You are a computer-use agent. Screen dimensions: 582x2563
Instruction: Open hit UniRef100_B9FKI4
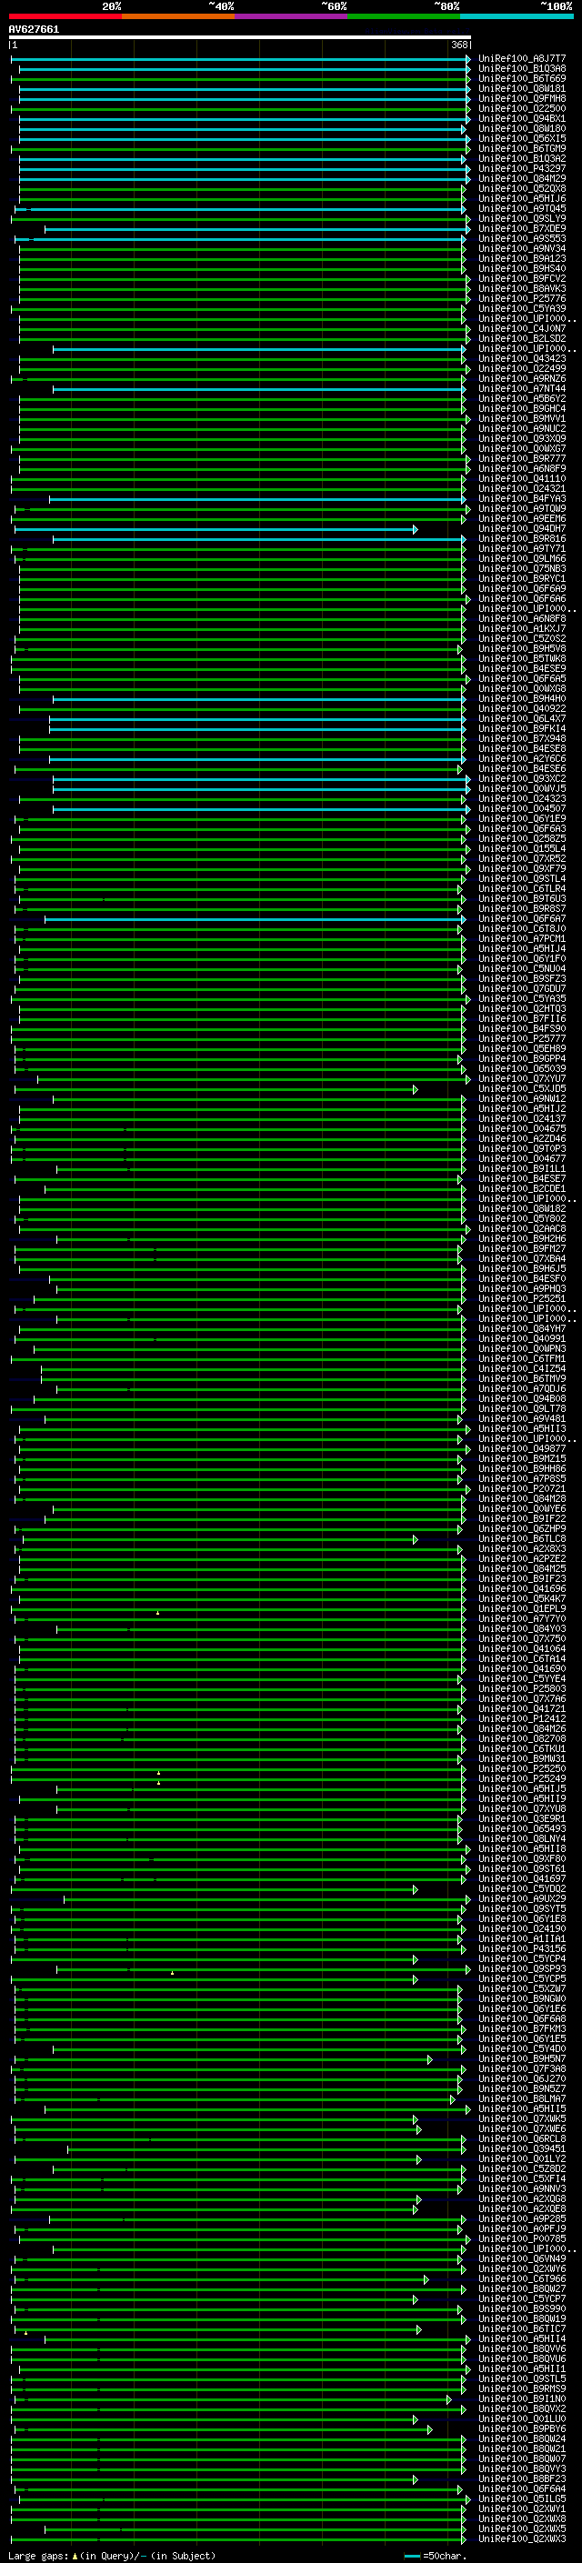click(x=521, y=729)
